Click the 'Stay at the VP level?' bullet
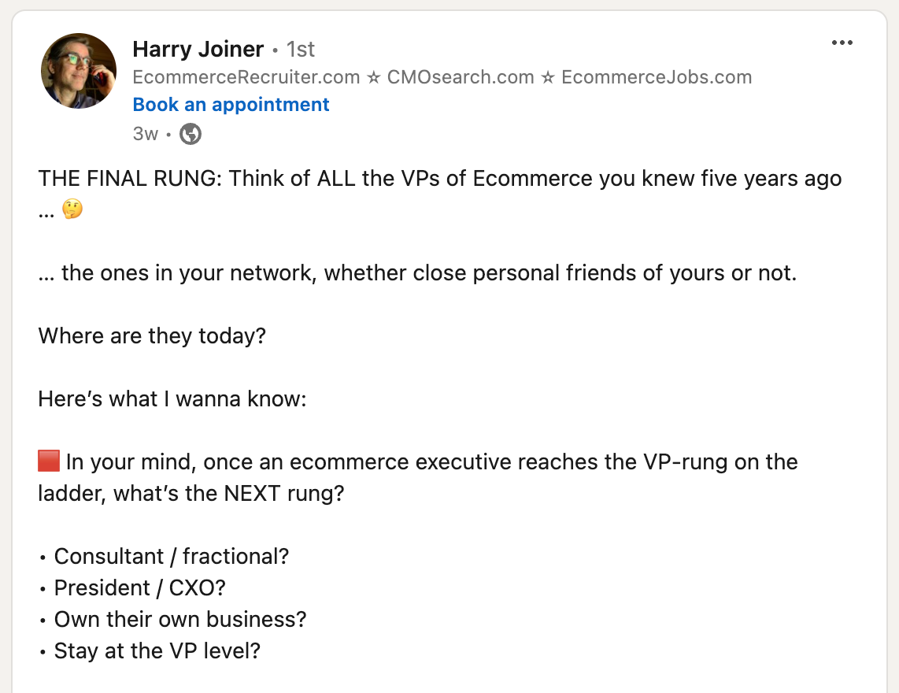The image size is (899, 693). (x=157, y=651)
